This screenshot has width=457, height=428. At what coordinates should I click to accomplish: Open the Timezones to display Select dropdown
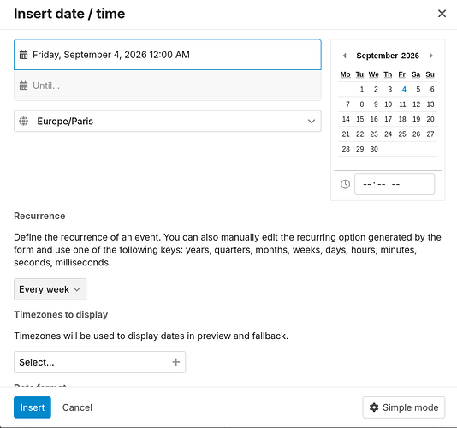click(99, 362)
